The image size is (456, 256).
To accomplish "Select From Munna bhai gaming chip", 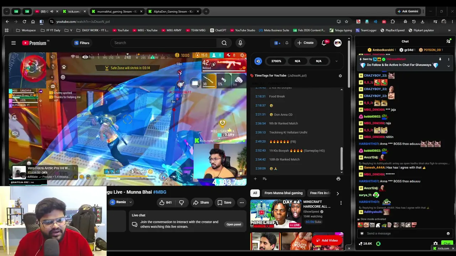I will [x=284, y=193].
